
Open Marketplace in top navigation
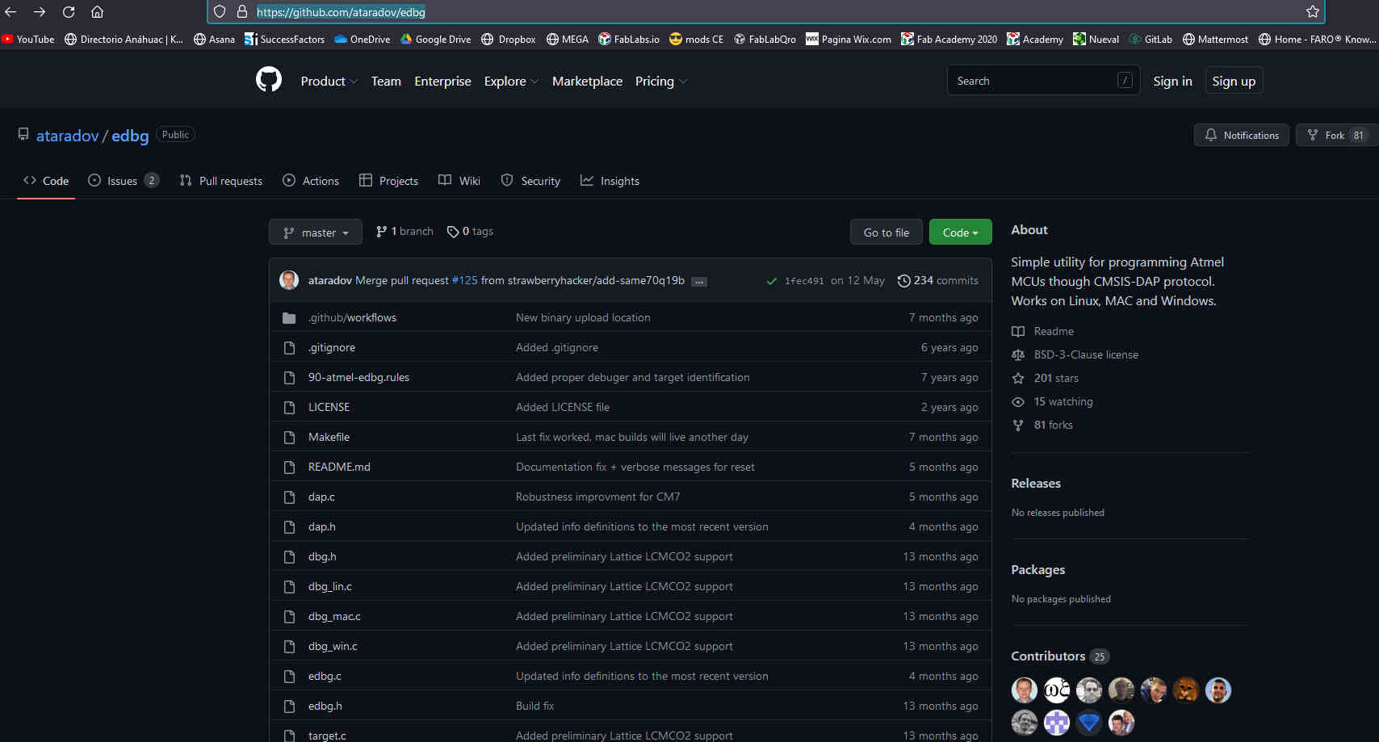[587, 81]
